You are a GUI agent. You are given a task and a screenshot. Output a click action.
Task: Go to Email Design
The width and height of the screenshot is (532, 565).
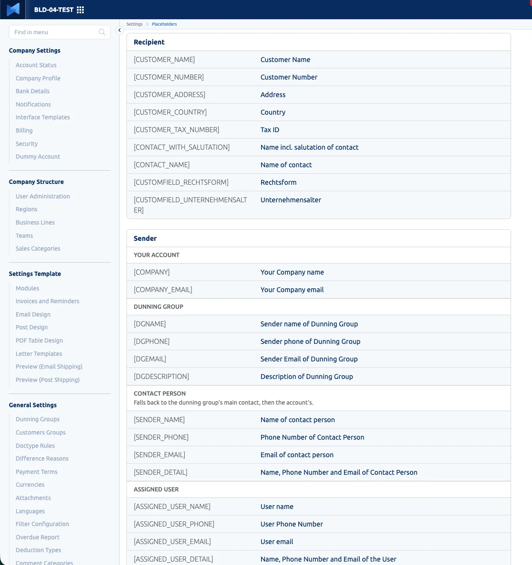(x=33, y=314)
